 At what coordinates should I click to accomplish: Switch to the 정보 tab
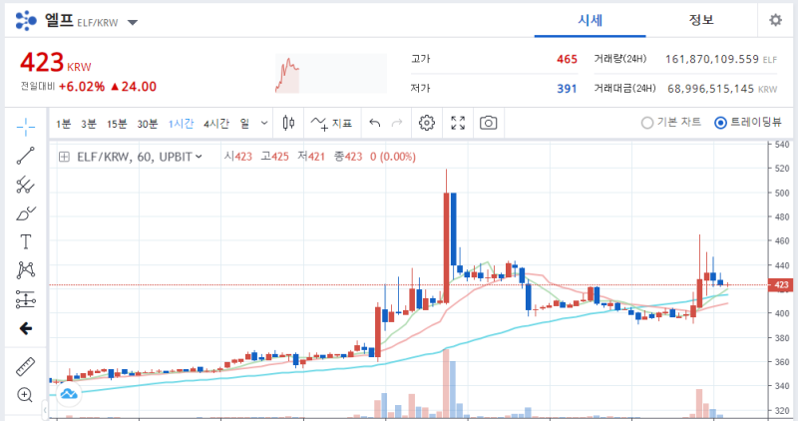tap(701, 20)
